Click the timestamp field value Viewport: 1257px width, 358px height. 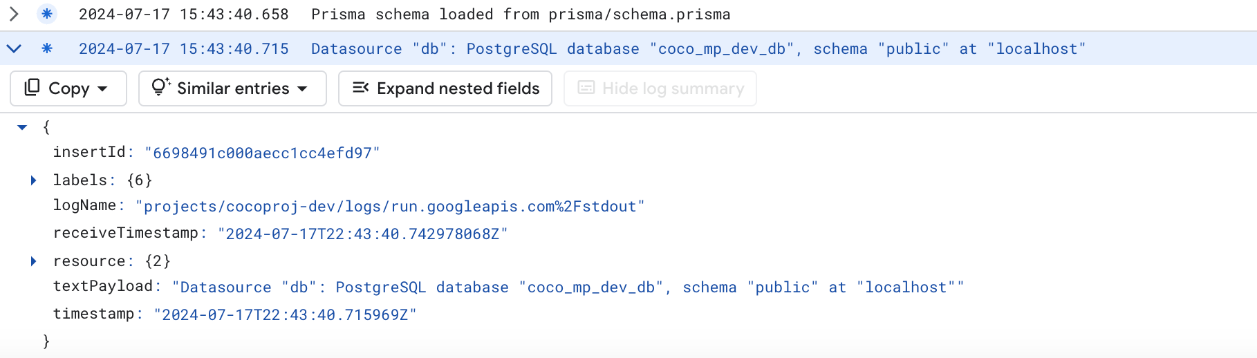286,314
